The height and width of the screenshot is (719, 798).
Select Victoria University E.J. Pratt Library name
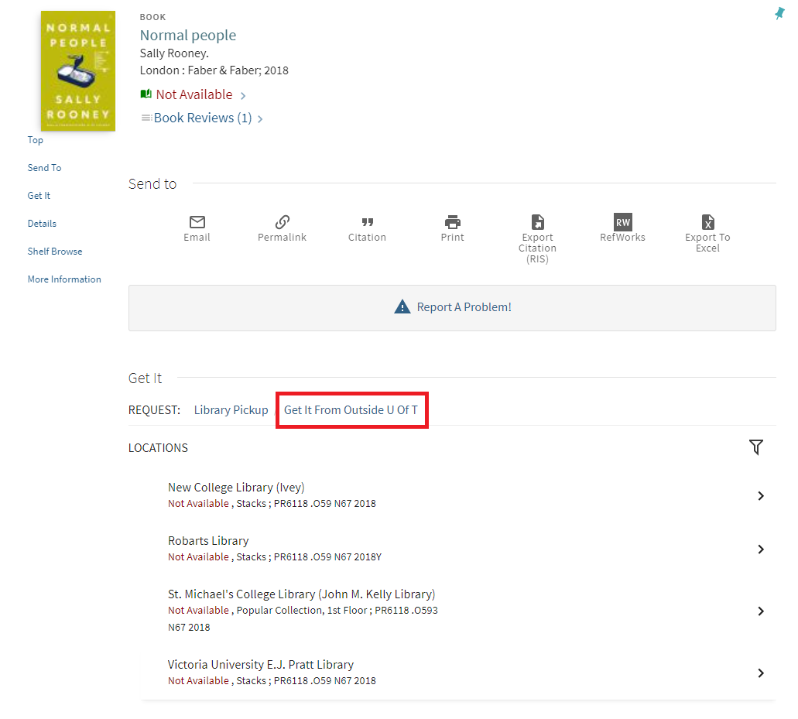pyautogui.click(x=261, y=665)
